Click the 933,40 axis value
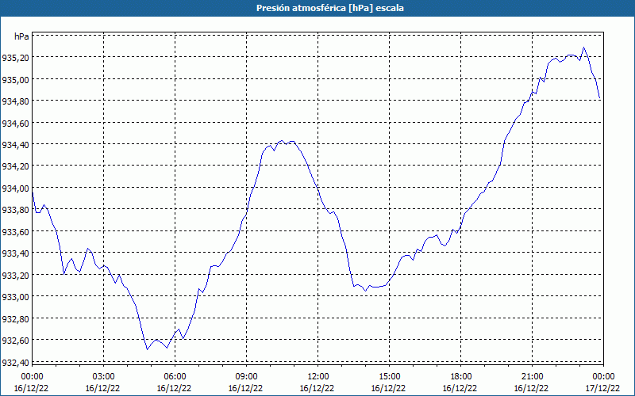 (15, 253)
